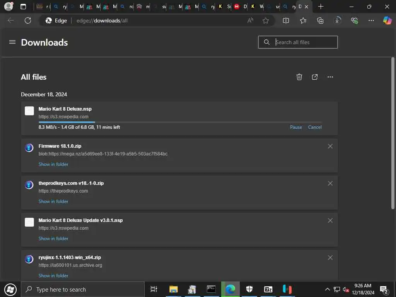This screenshot has height=297, width=396.
Task: Open split screen view icon
Action: coord(286,20)
